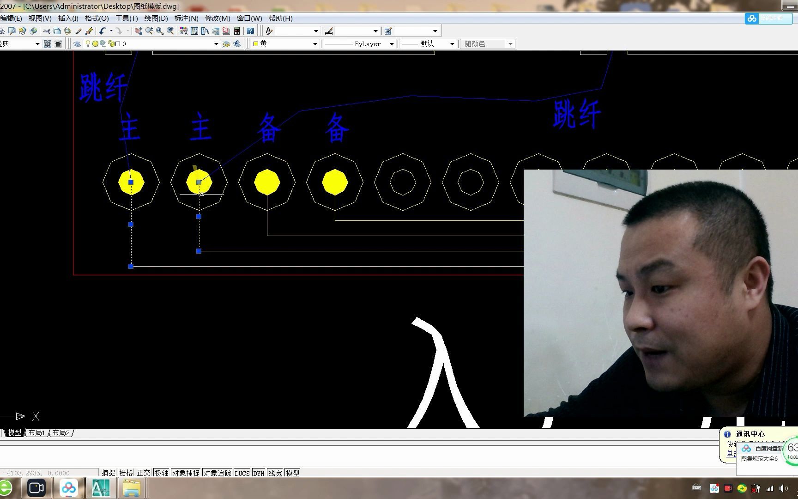Toggle the 对象捕捉 object snap button
Screen dimensions: 798x499
tap(186, 473)
